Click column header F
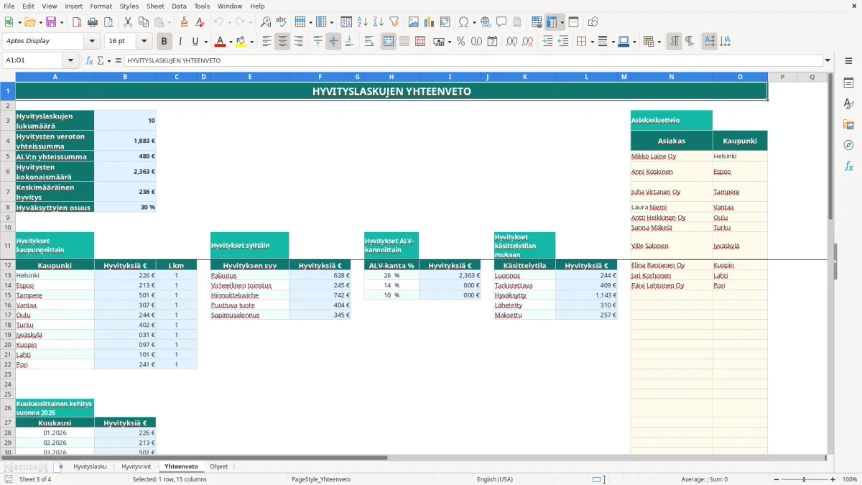This screenshot has height=485, width=862. pos(320,77)
